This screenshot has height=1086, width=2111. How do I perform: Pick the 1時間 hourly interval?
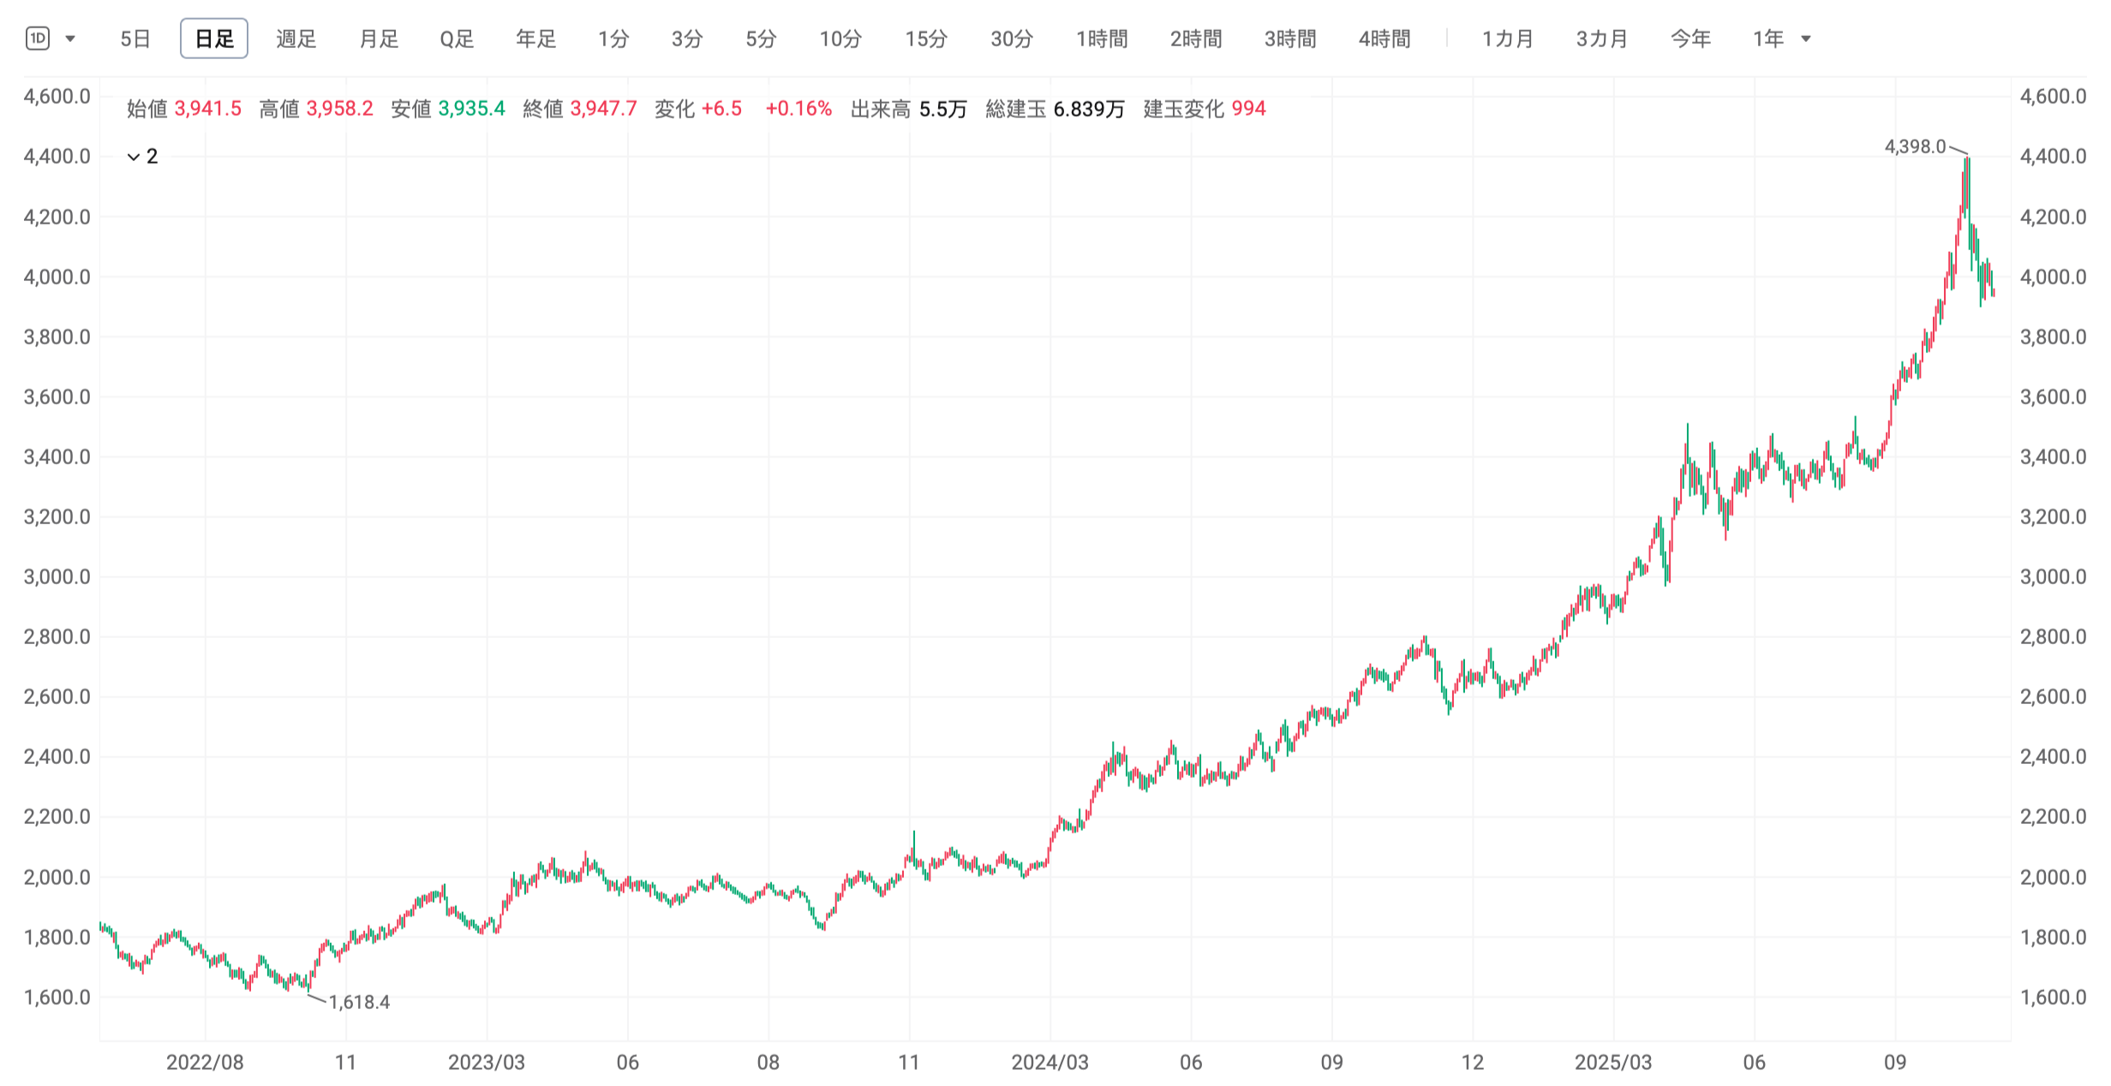(x=1102, y=39)
